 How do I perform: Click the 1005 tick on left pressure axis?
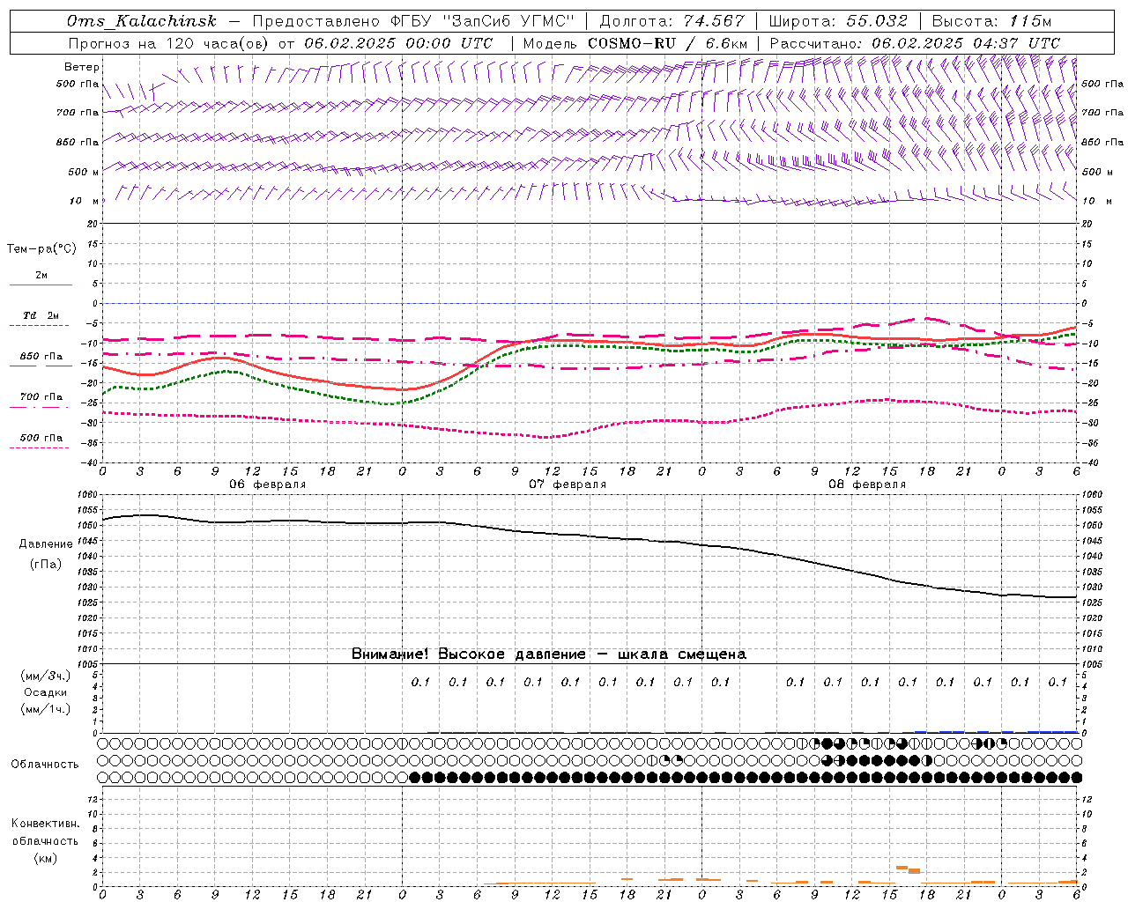point(88,664)
